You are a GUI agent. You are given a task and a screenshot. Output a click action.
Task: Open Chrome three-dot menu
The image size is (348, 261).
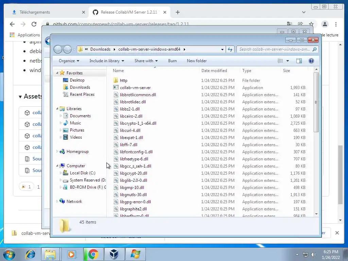(336, 24)
